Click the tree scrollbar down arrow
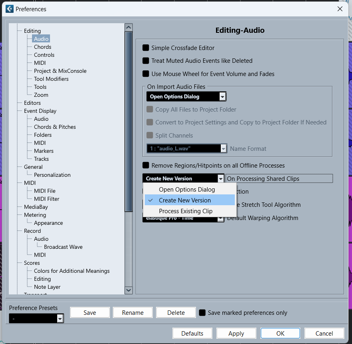This screenshot has width=352, height=344. (129, 290)
